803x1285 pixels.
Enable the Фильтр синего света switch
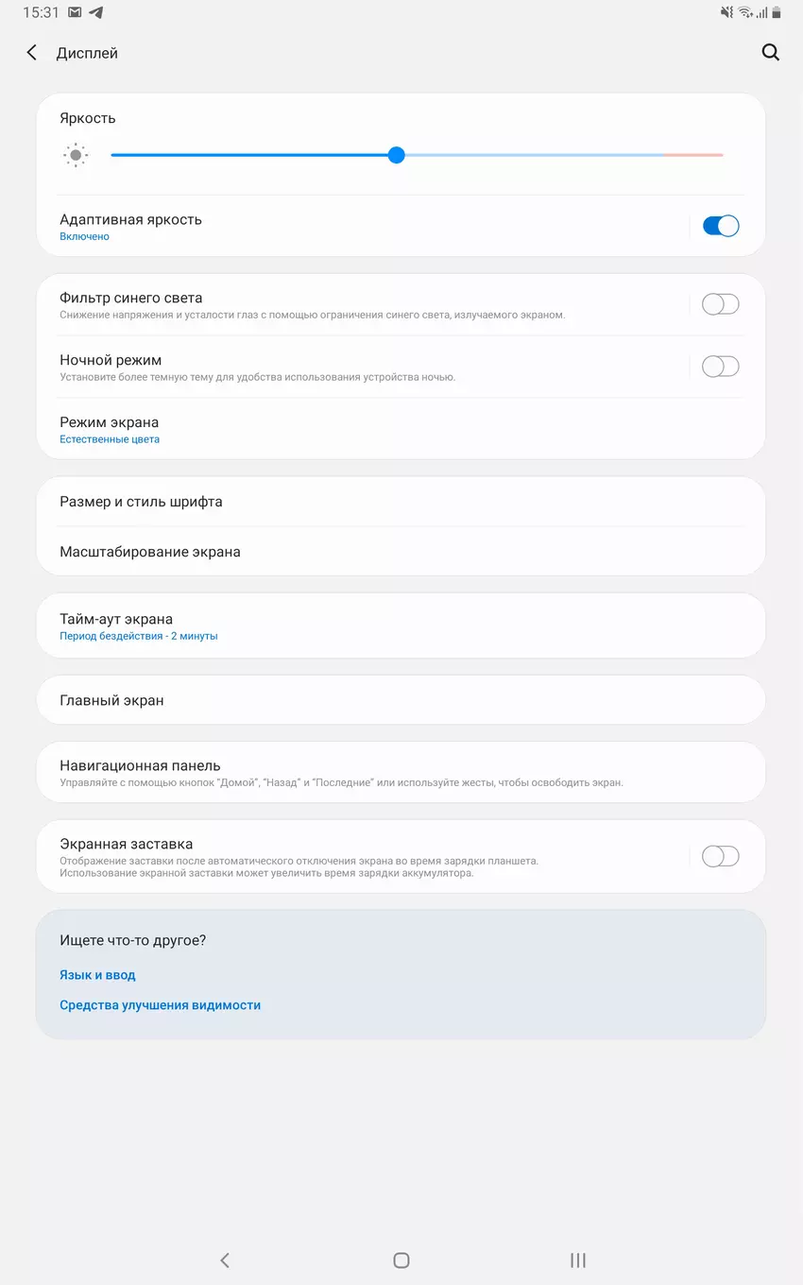(x=720, y=304)
